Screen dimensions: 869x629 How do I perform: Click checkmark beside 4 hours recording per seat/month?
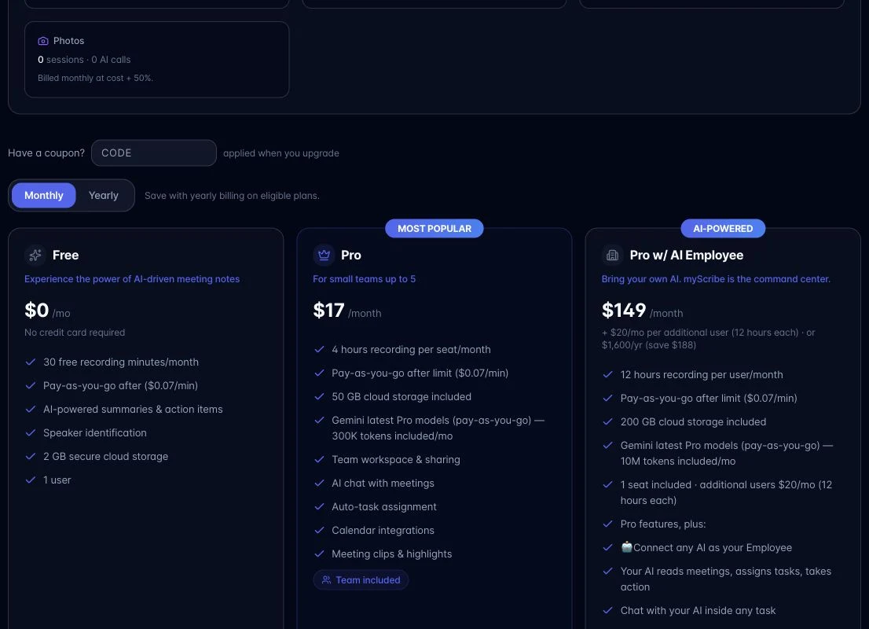(319, 349)
